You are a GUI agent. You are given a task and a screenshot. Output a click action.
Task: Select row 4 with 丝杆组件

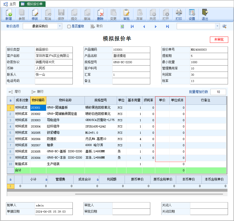coord(116,126)
